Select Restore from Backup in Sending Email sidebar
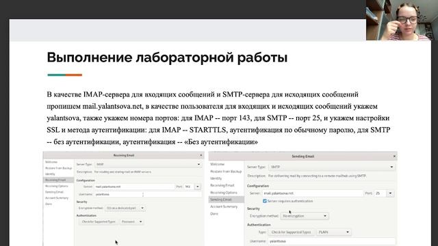 (226, 172)
